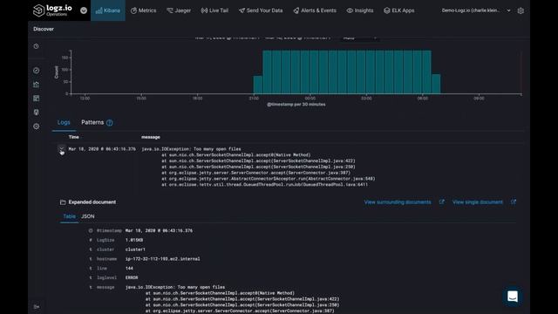Open Visualize from the sidebar chart icon
Image resolution: width=558 pixels, height=314 pixels.
coord(37,85)
